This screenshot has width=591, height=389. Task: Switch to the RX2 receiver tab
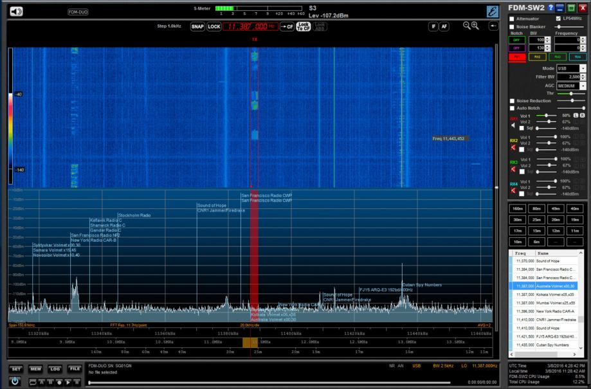tap(536, 57)
